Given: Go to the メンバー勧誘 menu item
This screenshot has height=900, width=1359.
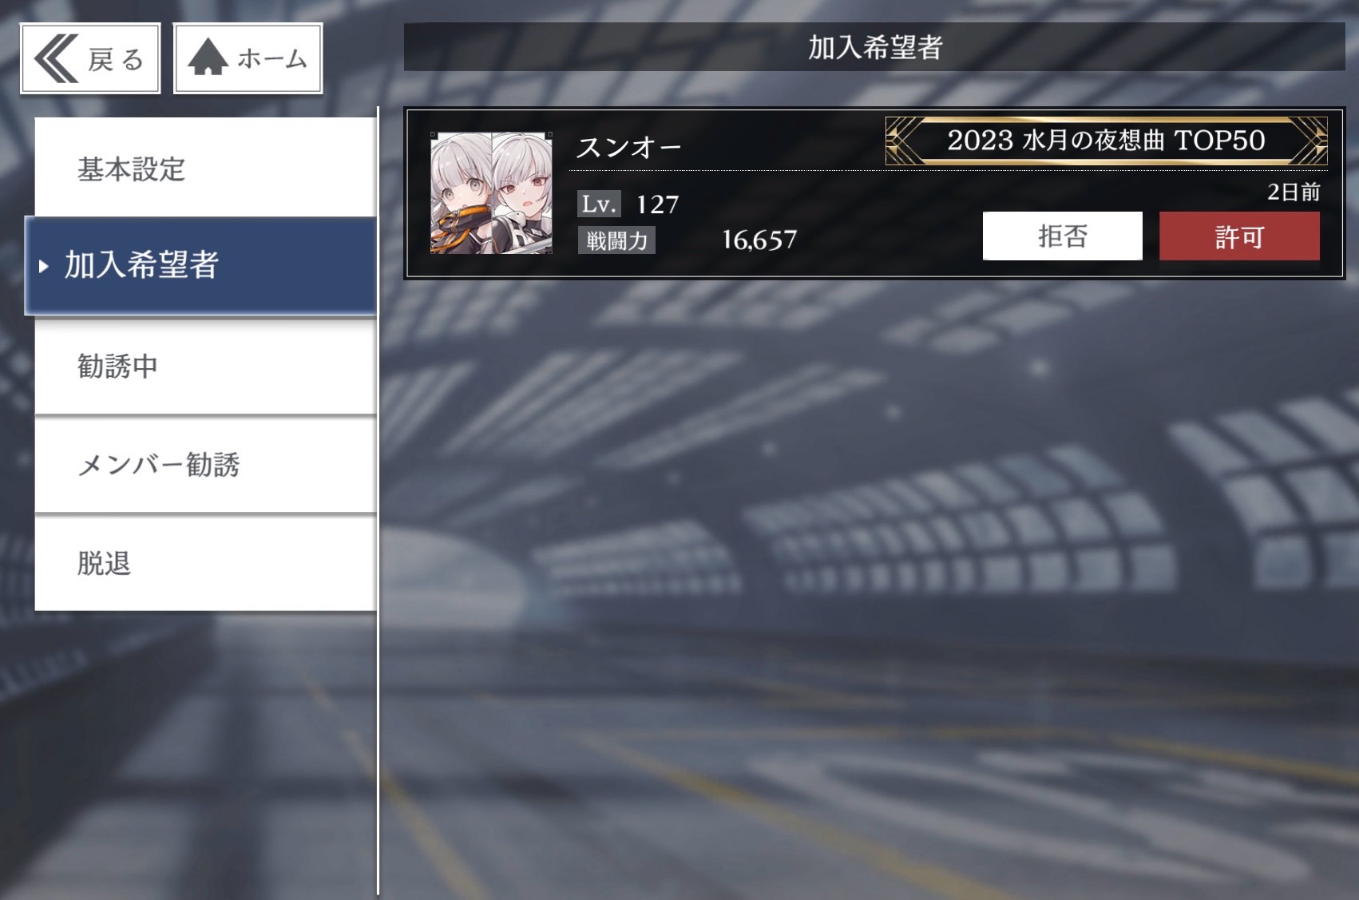Looking at the screenshot, I should point(205,464).
